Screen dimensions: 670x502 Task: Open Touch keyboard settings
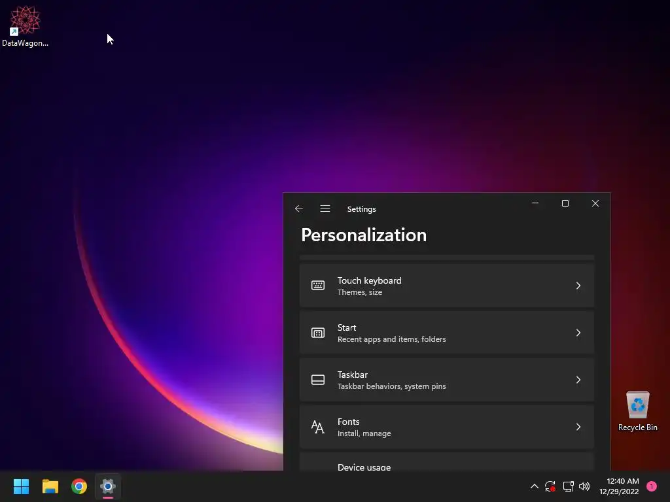point(446,286)
